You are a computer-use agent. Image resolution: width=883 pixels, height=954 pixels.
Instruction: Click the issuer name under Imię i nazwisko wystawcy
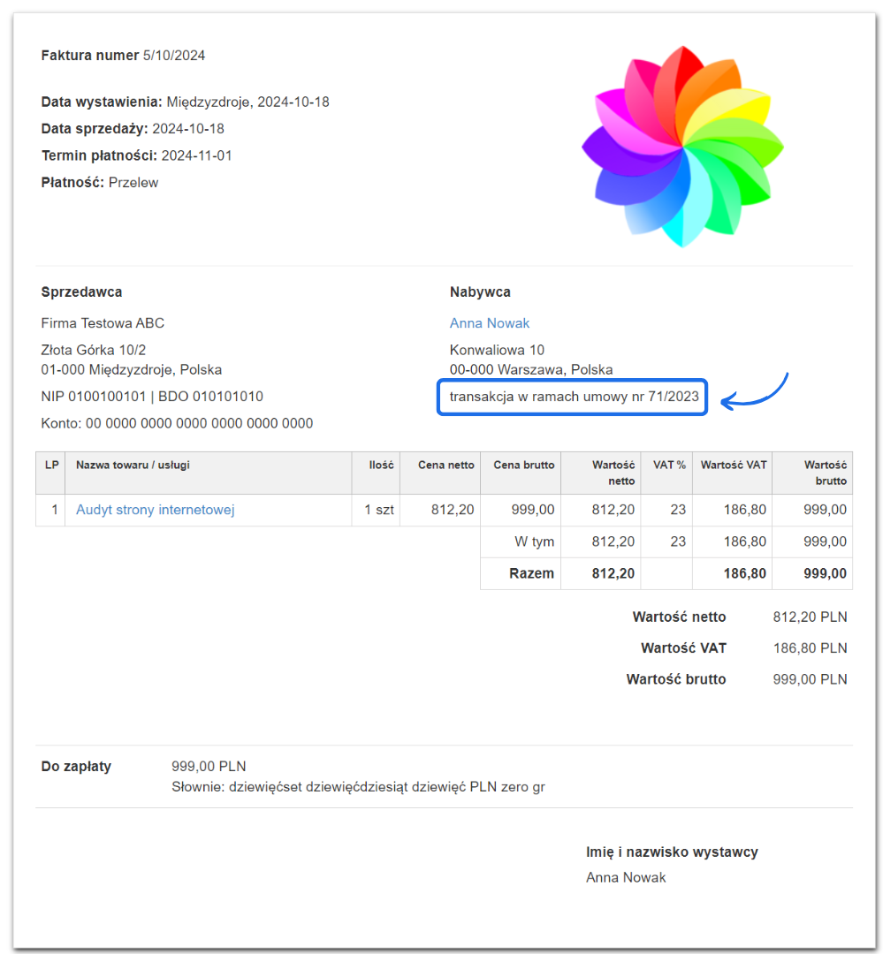[x=626, y=877]
